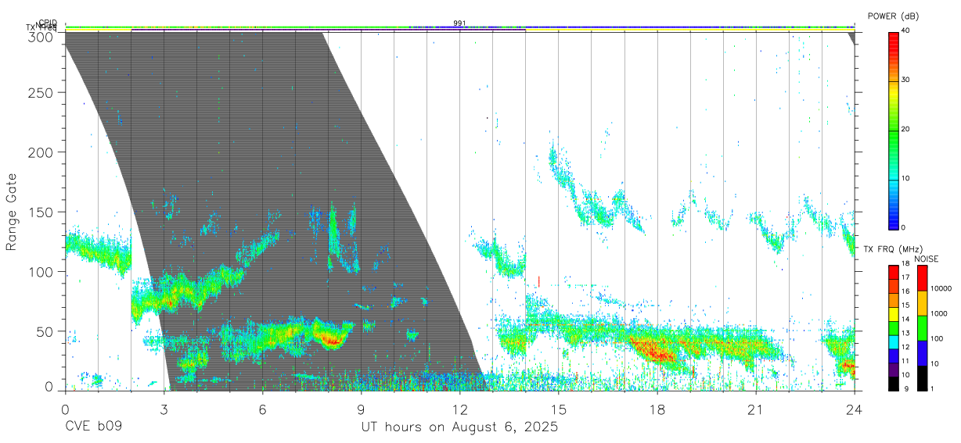Click the 'NOISE' legend title
This screenshot has width=961, height=443.
click(x=927, y=259)
